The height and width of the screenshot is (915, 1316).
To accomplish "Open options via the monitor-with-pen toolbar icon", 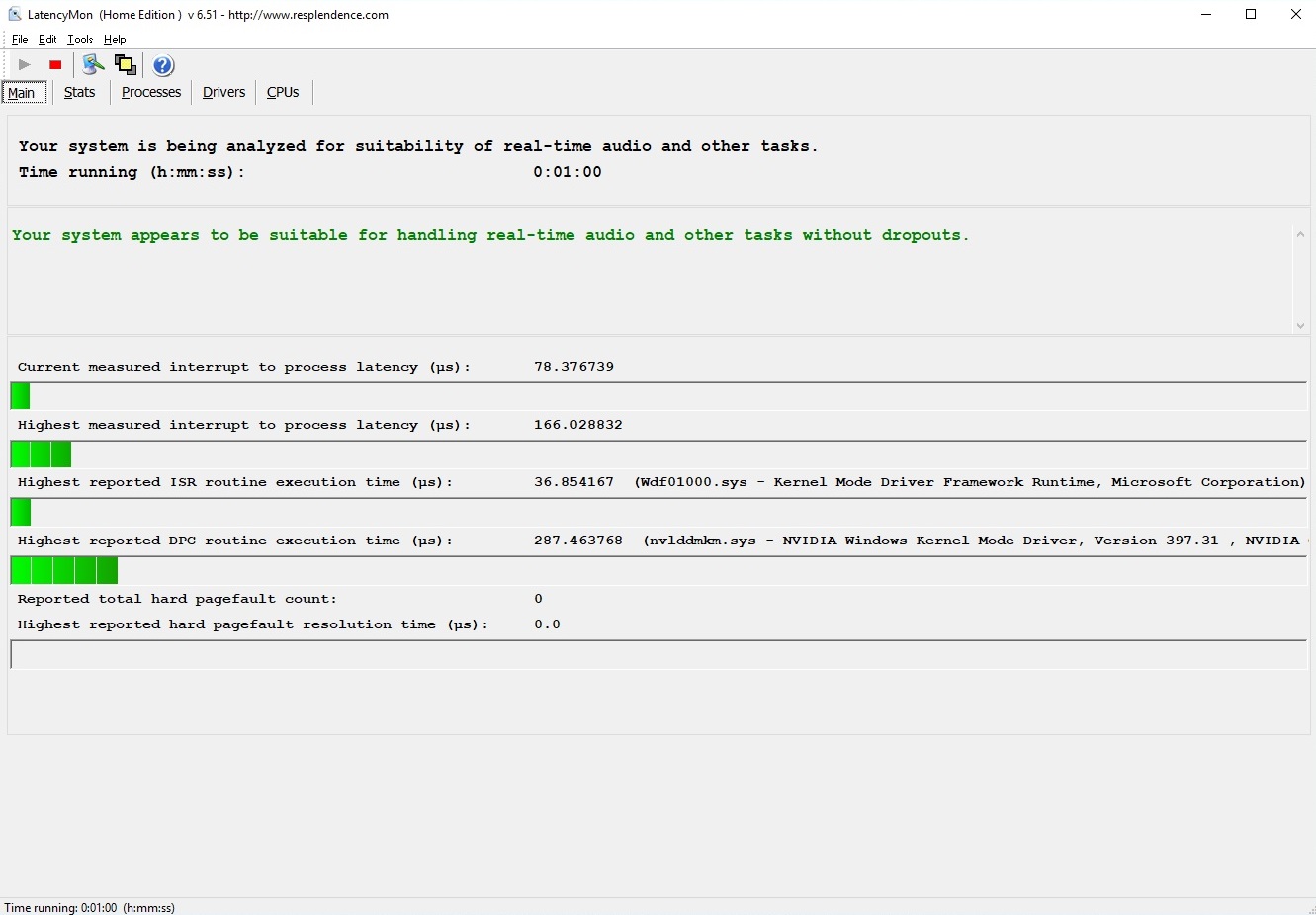I will click(x=93, y=65).
